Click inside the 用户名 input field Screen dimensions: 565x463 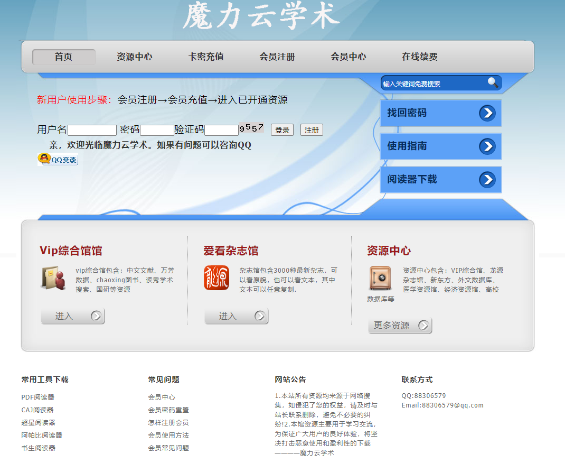pos(92,129)
